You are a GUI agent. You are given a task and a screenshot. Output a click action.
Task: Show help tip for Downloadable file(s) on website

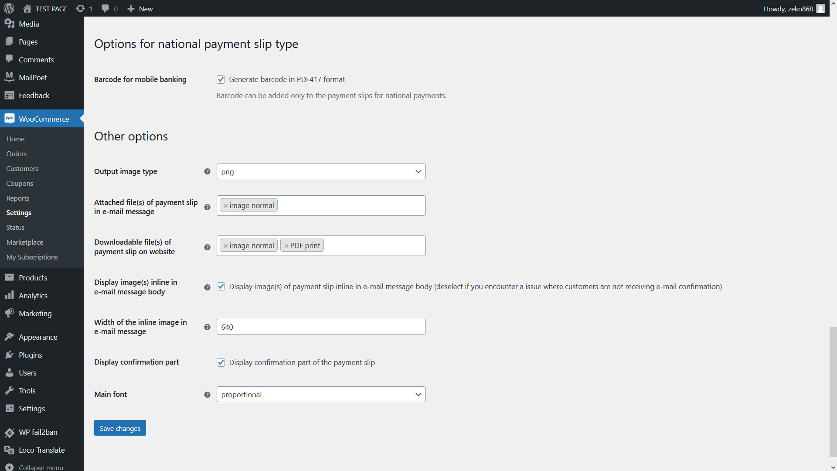tap(207, 247)
